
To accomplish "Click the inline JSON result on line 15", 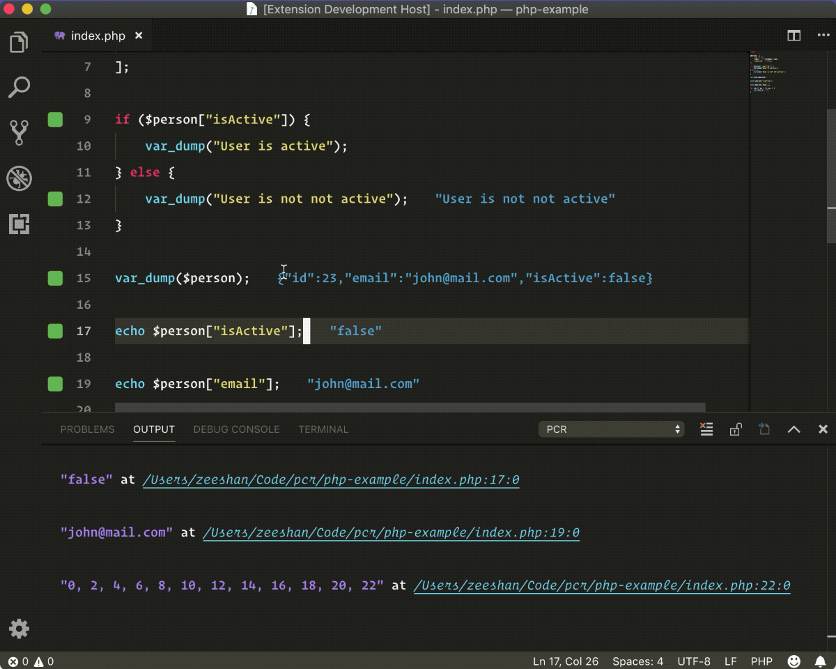I will pyautogui.click(x=465, y=279).
